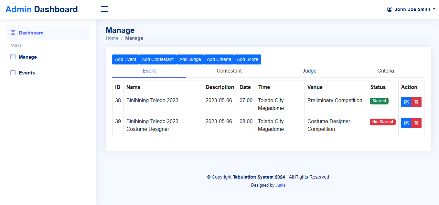Open the Junie designer link in the footer
This screenshot has height=205, width=439.
coord(280,185)
